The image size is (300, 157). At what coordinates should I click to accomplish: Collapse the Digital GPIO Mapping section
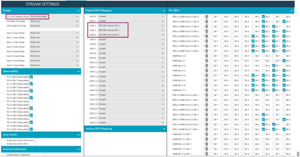164,11
